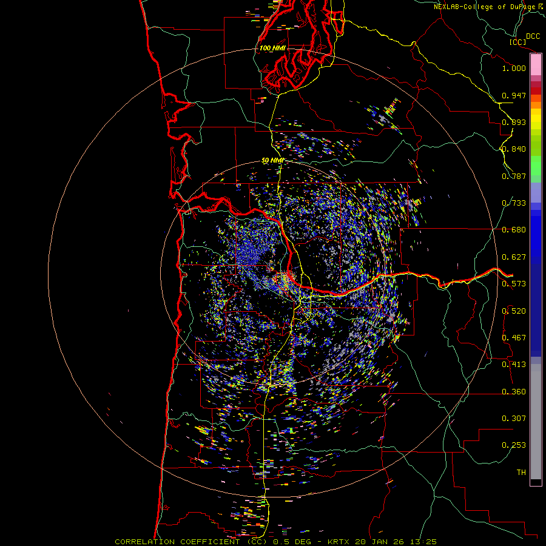Select the 0.680 color scale value
Viewport: 546px width, 546px height.
click(514, 230)
